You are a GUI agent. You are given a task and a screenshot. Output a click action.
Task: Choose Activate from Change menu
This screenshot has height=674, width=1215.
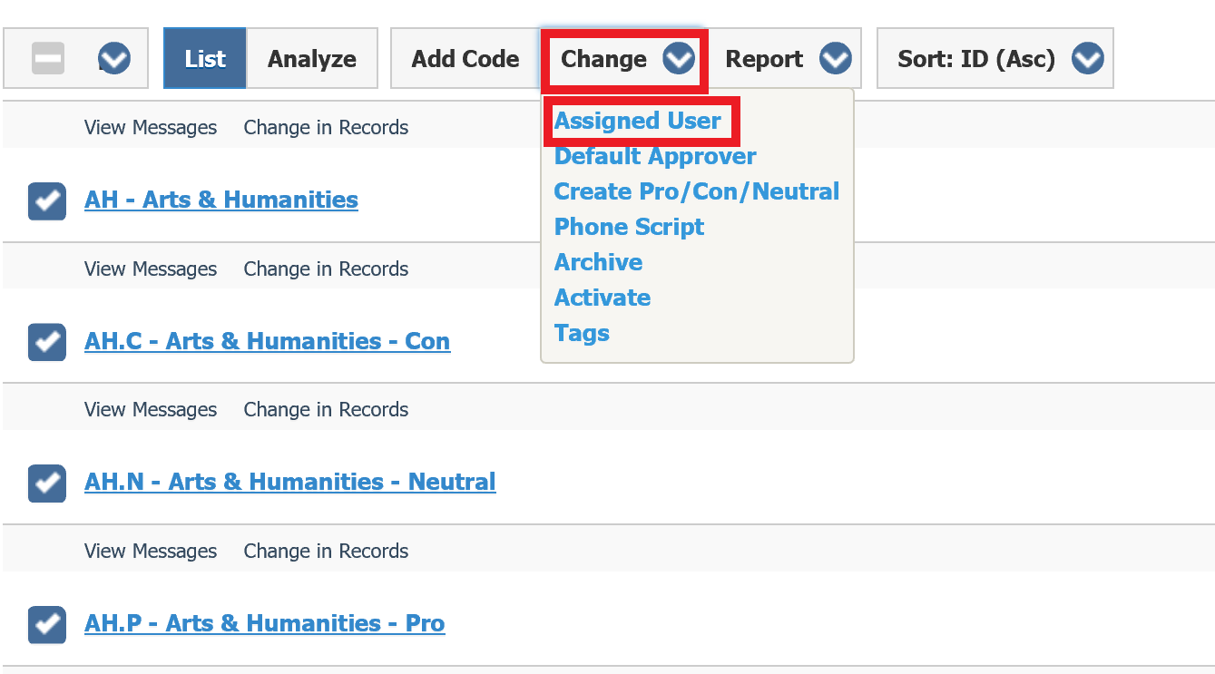pos(603,298)
